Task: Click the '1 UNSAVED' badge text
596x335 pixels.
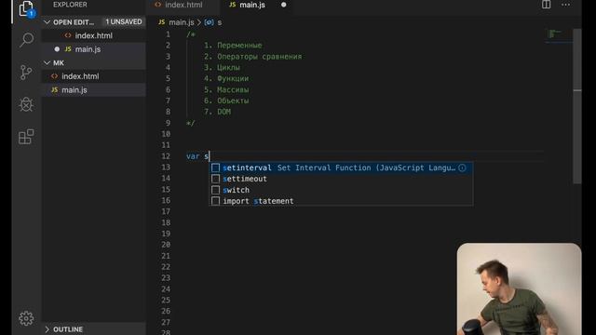Action: coord(124,22)
